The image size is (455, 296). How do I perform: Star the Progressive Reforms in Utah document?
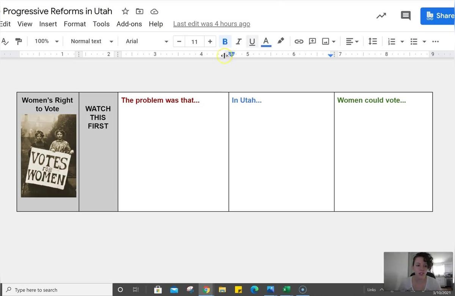pyautogui.click(x=125, y=11)
